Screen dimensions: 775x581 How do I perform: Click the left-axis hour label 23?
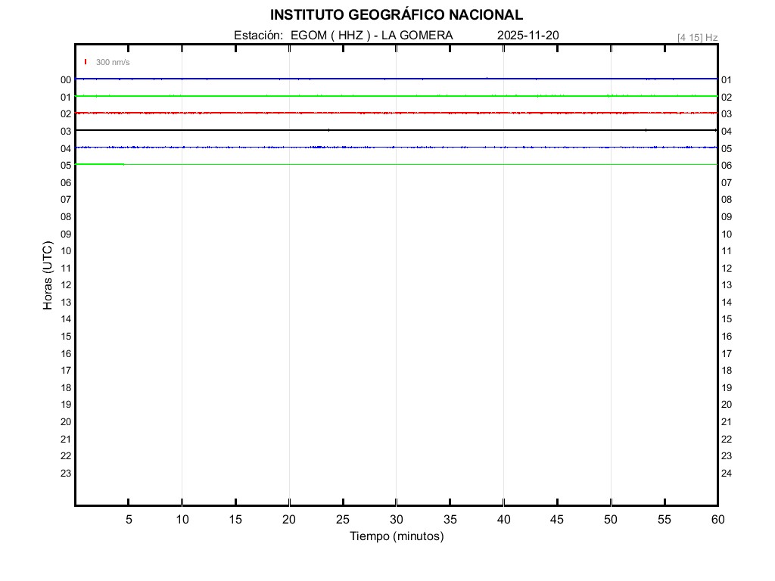[x=66, y=474]
